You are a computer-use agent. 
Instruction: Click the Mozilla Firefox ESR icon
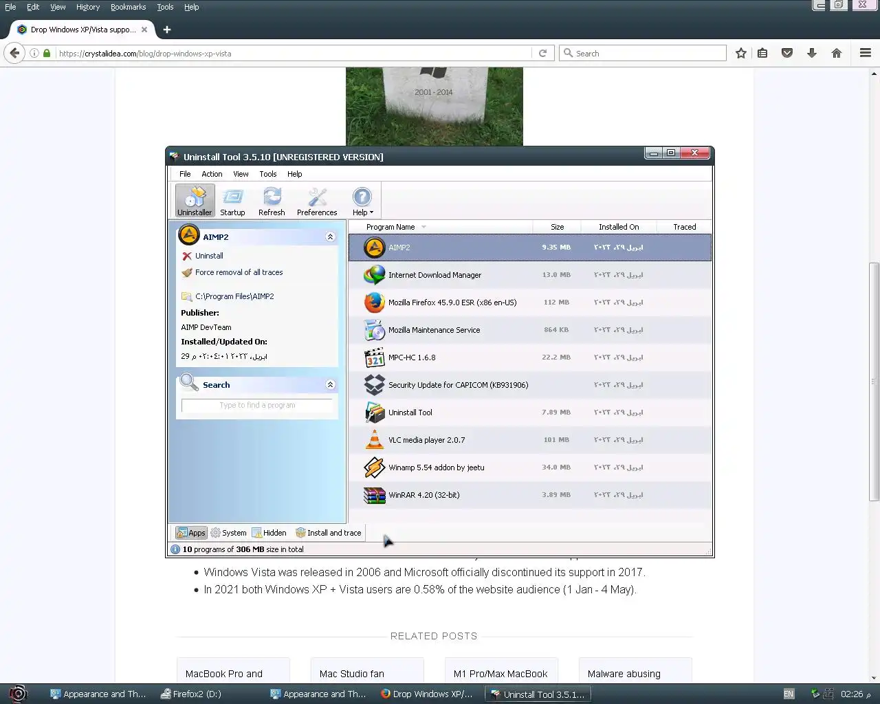(x=374, y=302)
